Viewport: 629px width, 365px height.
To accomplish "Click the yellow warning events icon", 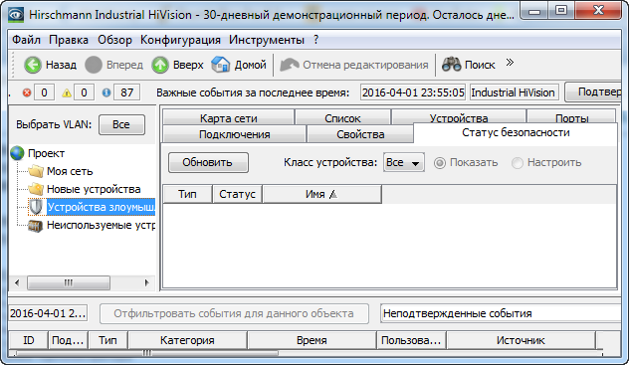I will point(67,92).
